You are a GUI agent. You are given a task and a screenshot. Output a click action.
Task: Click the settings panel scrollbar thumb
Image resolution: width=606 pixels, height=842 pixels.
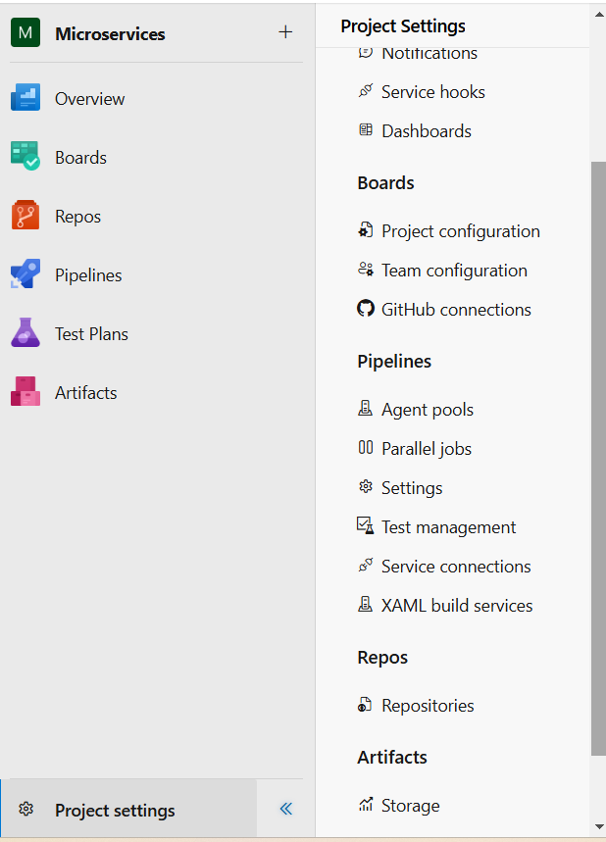pos(598,459)
